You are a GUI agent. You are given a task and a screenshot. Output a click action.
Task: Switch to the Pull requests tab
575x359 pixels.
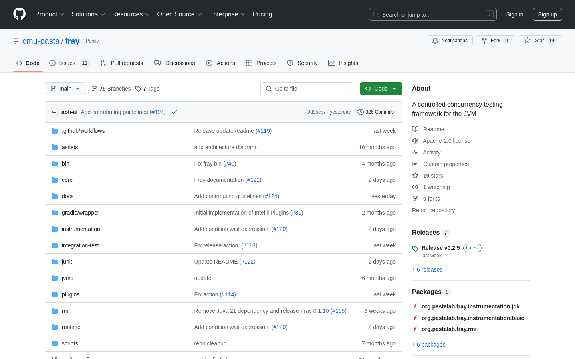coord(121,63)
